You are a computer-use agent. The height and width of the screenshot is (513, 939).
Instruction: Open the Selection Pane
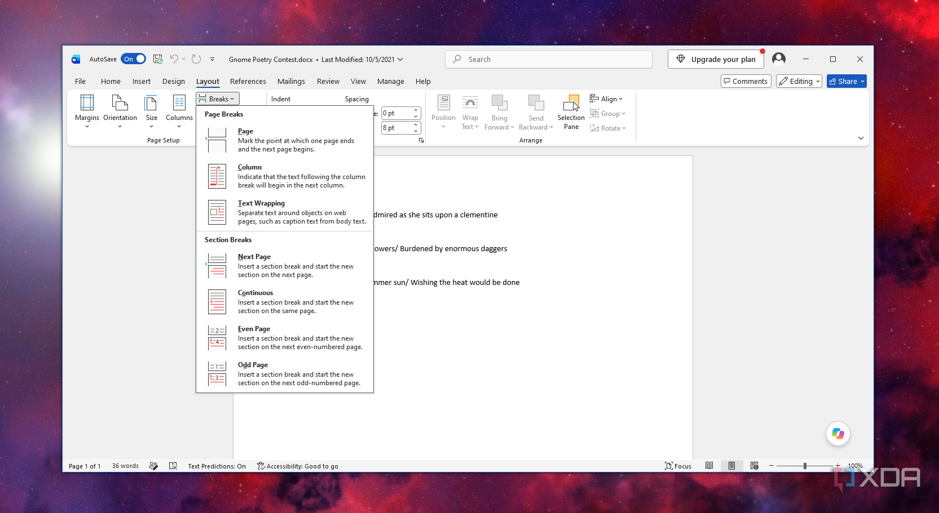[x=571, y=111]
